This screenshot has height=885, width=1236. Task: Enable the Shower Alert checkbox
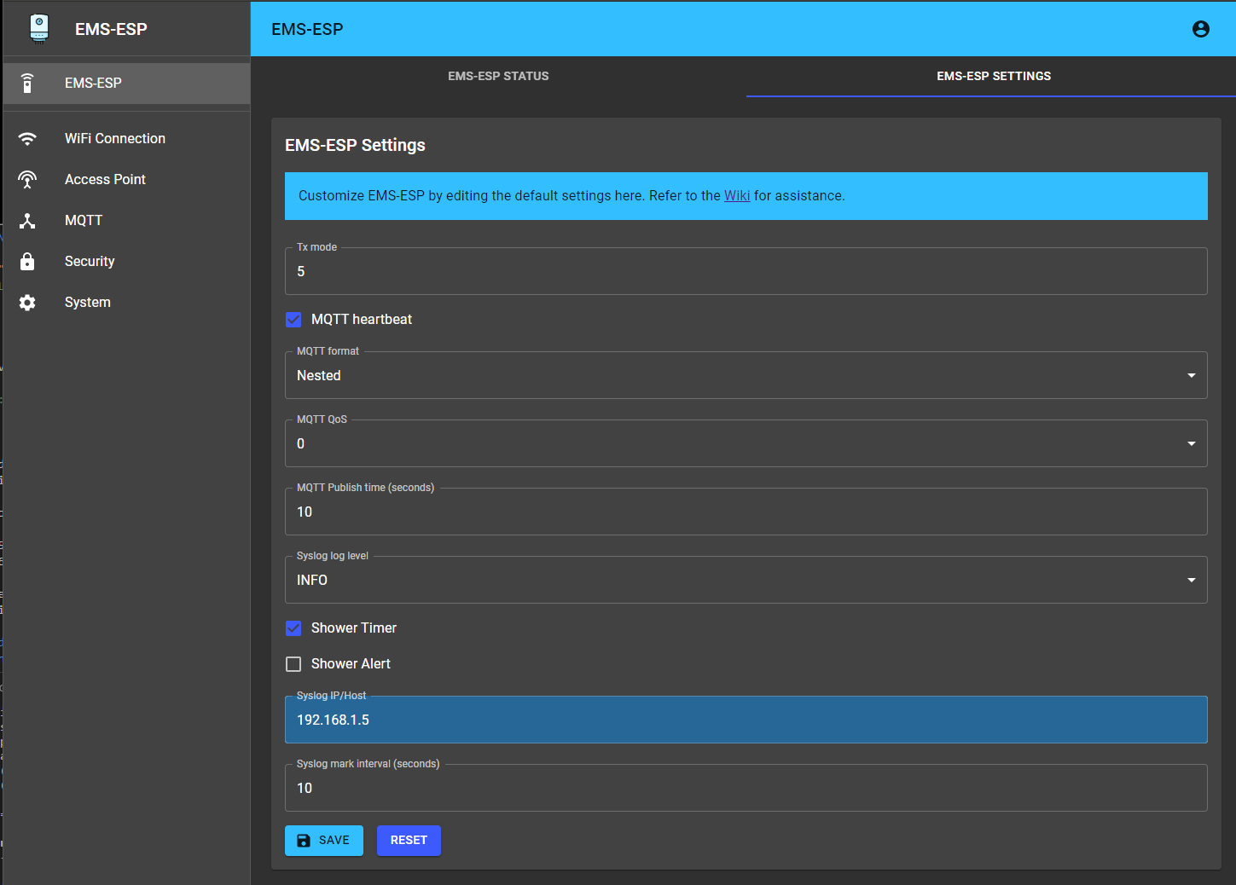coord(293,664)
